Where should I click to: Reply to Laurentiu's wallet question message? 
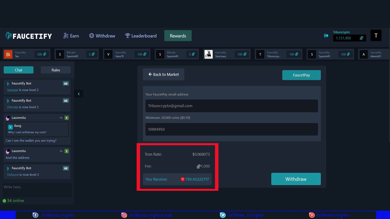(x=61, y=118)
